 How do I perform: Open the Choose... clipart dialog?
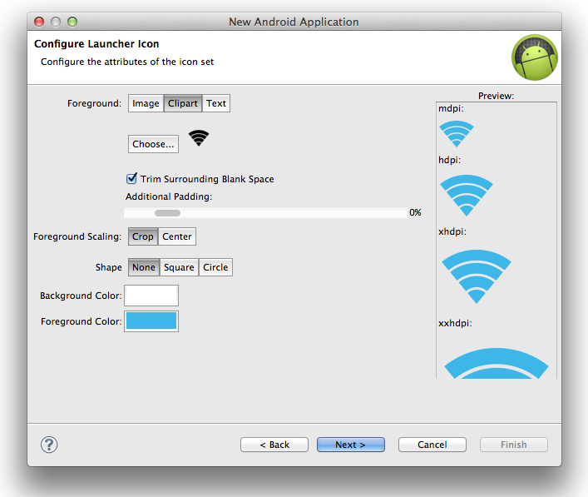[153, 144]
